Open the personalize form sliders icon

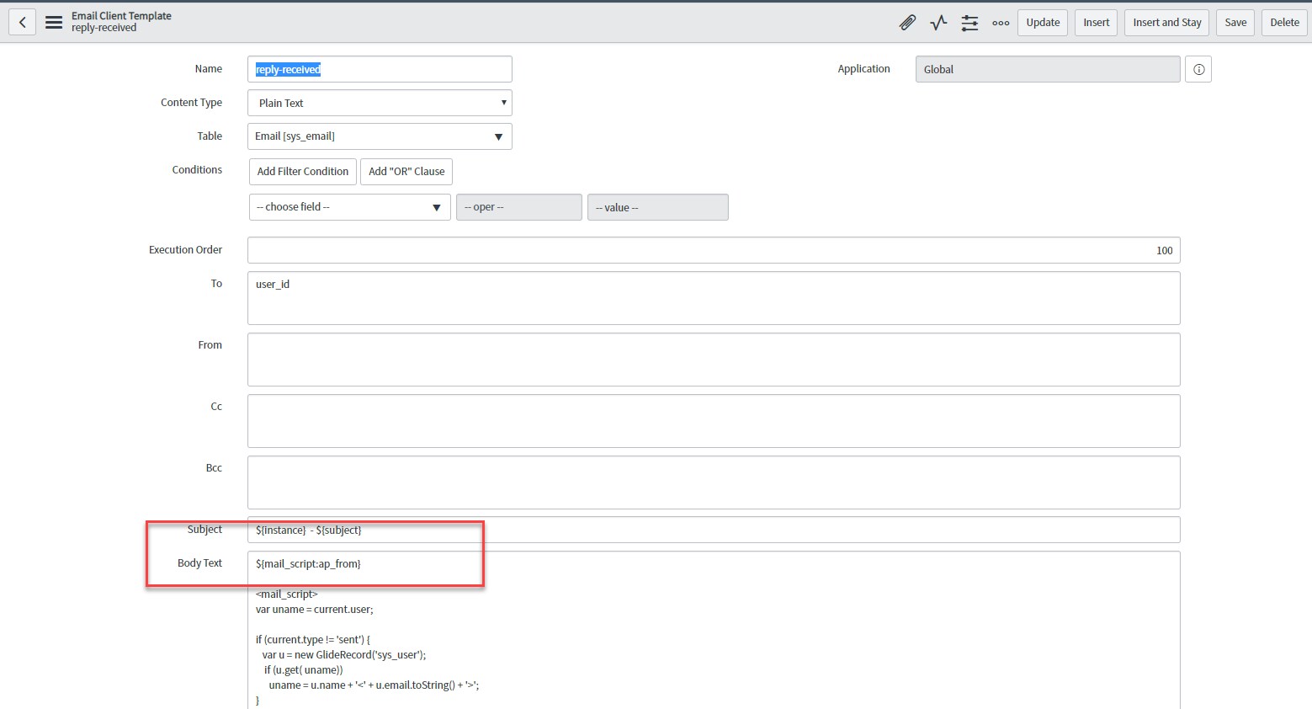click(969, 23)
